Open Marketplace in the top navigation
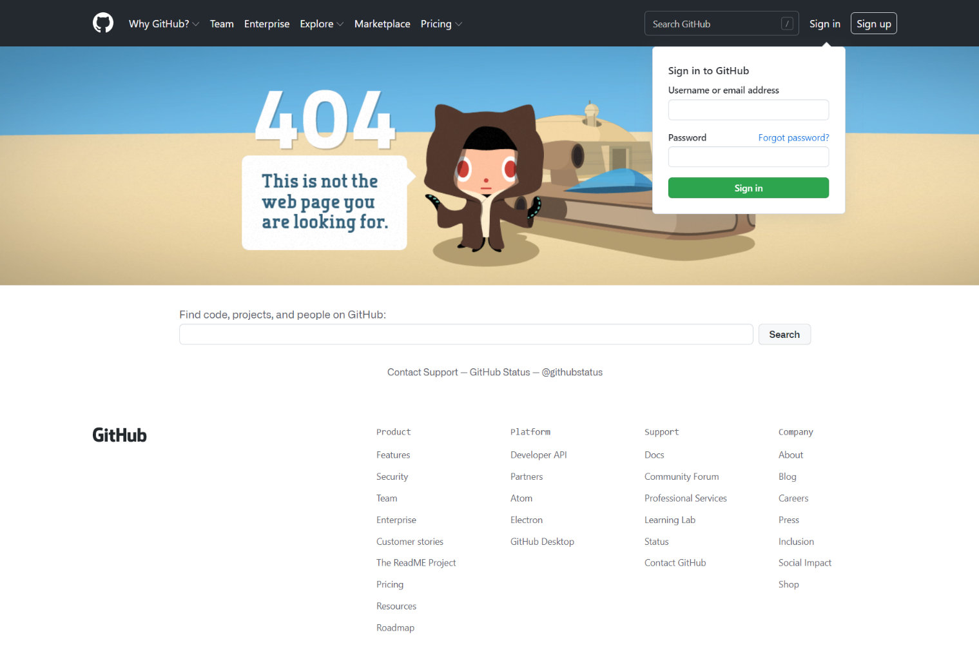 tap(382, 24)
